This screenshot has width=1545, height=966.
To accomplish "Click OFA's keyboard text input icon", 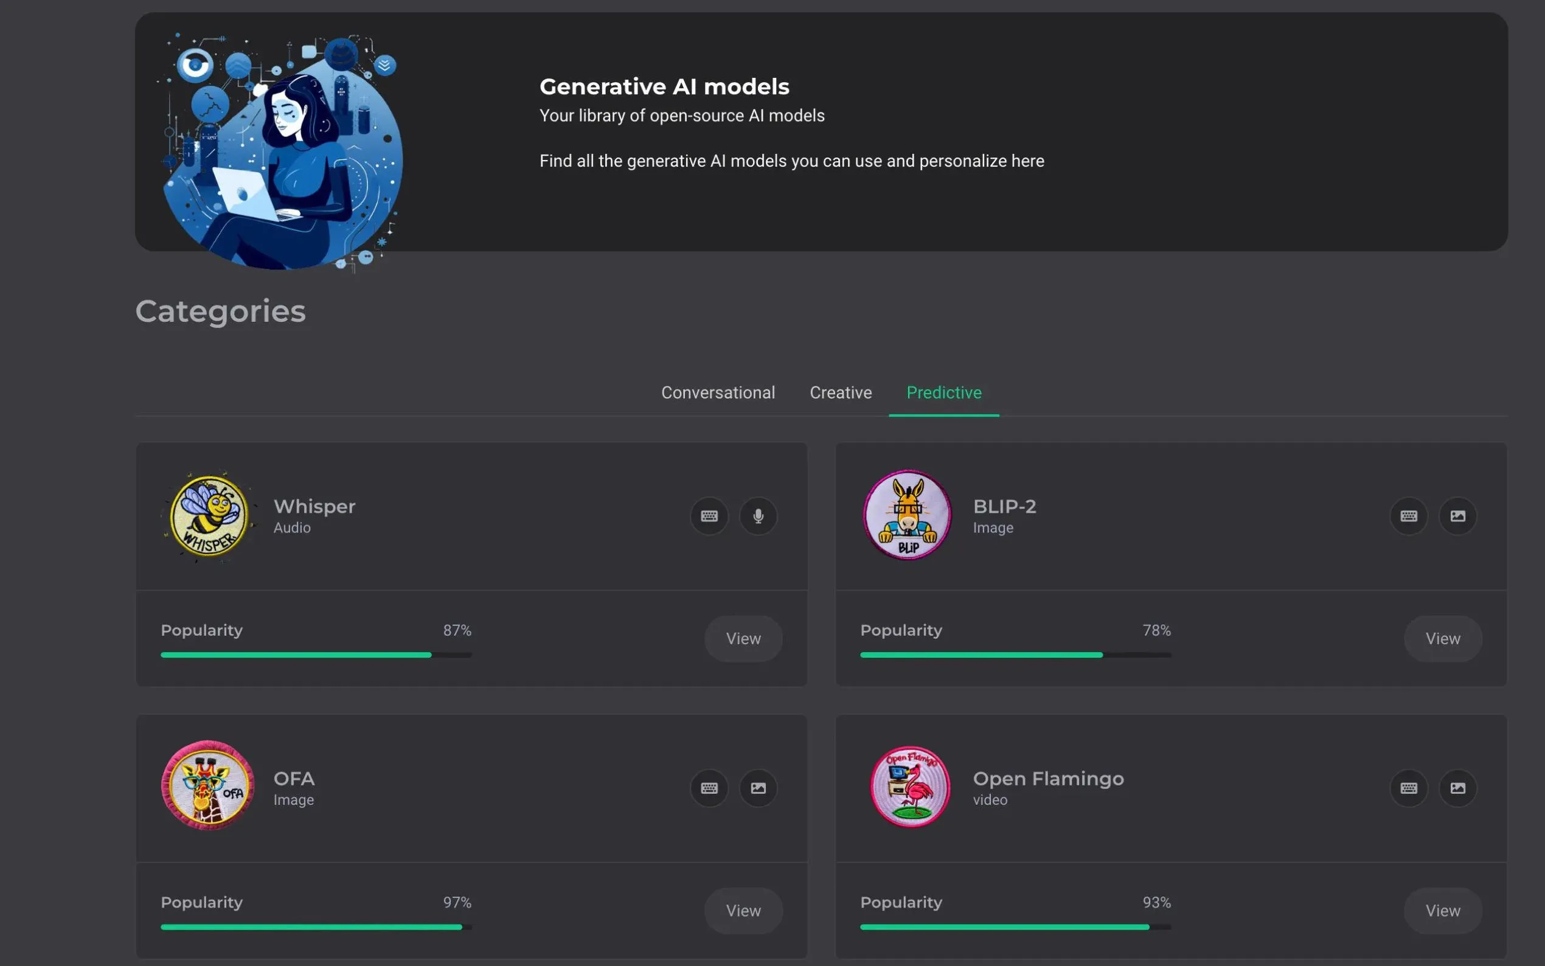I will click(709, 788).
